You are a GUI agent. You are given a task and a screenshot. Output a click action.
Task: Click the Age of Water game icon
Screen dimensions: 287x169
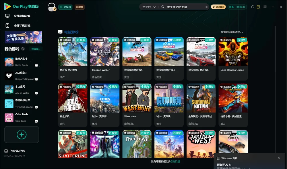coord(9,90)
